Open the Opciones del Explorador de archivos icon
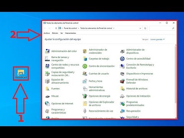 point(85,103)
